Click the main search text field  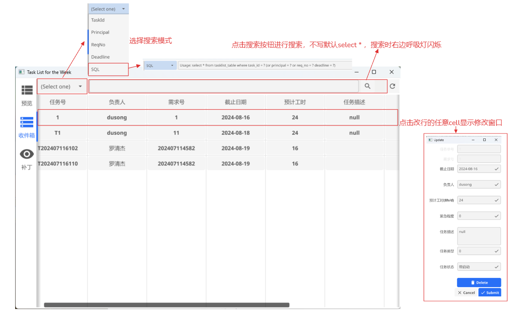[224, 86]
